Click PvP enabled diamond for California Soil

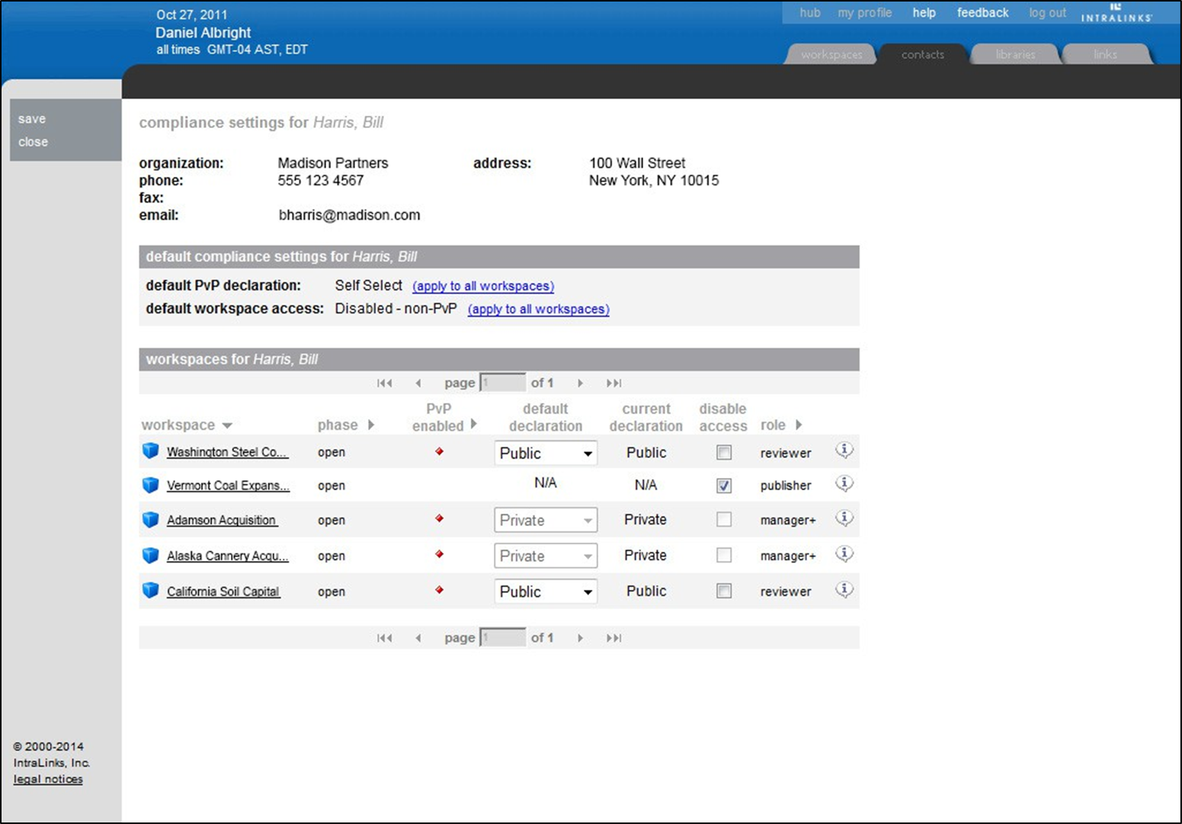tap(440, 590)
